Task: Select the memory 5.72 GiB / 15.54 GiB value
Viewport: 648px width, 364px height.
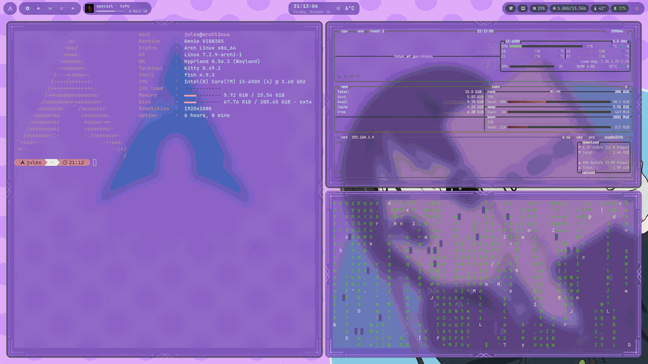Action: (x=254, y=95)
